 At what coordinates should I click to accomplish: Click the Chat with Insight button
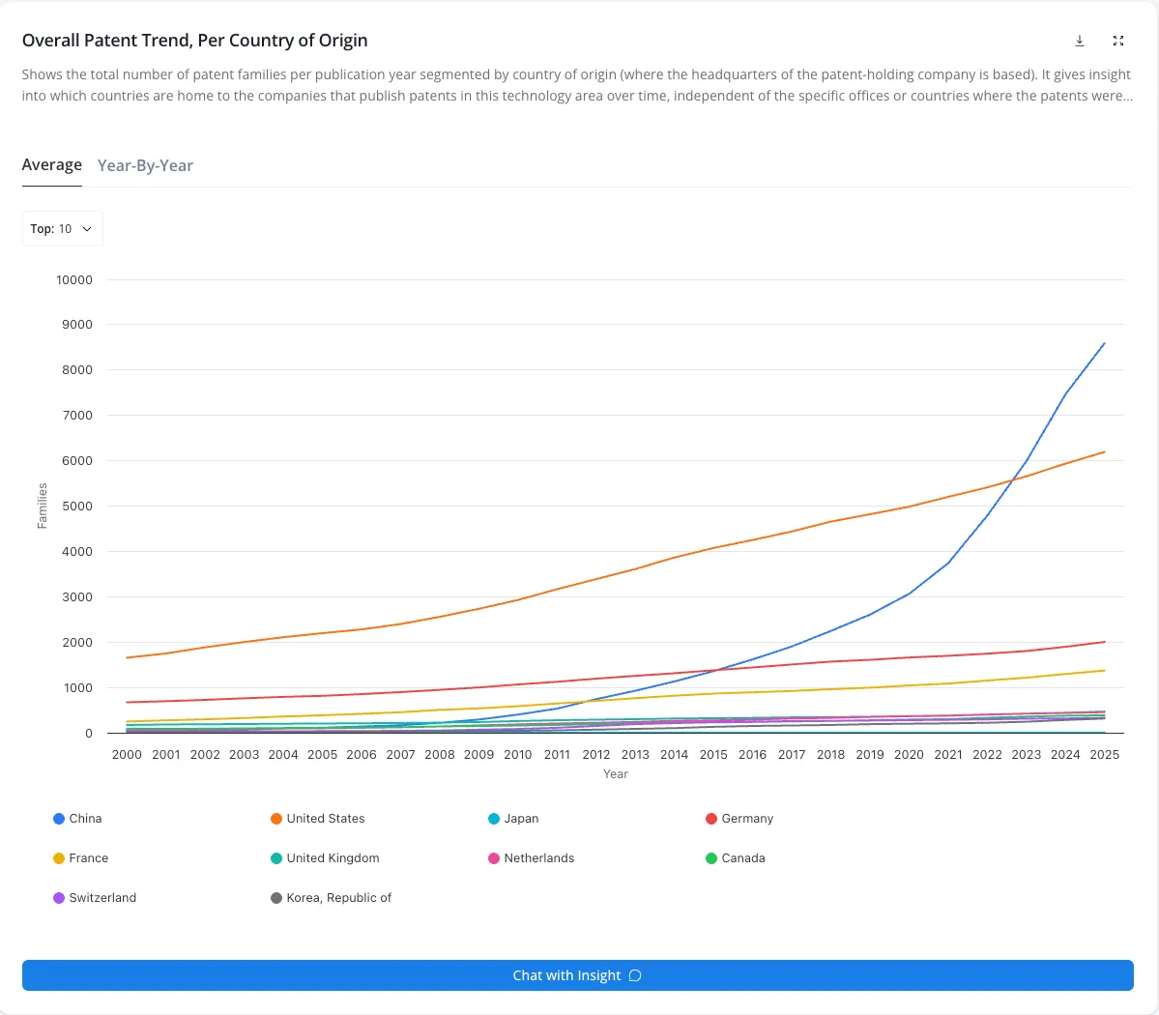coord(578,975)
